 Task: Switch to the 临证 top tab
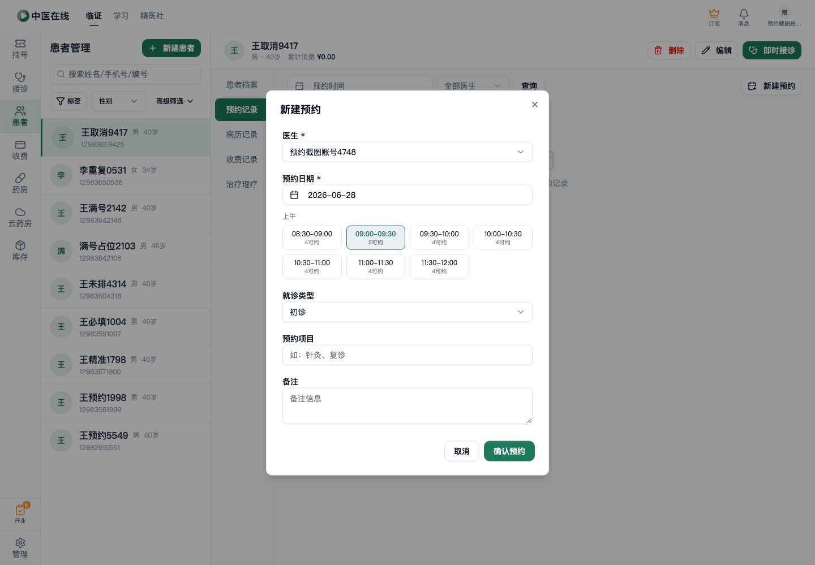[94, 16]
